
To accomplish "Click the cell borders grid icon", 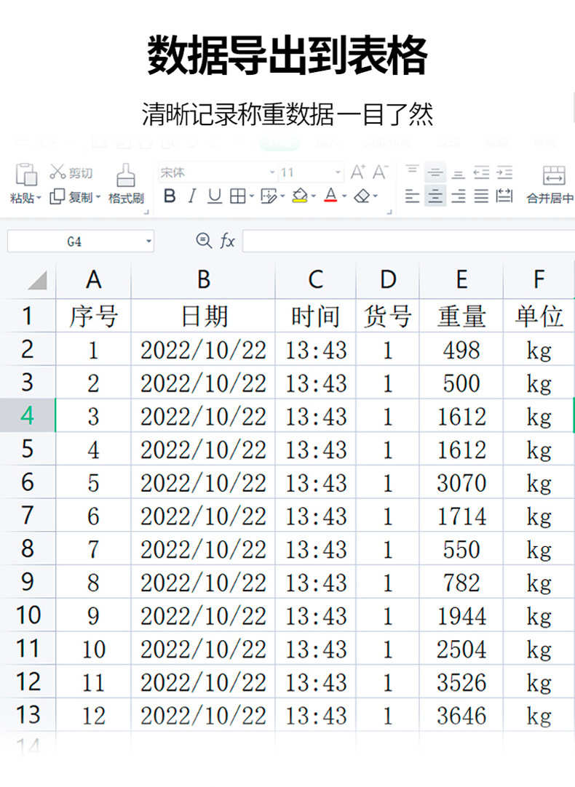I will (237, 196).
